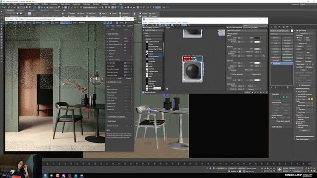Toggle the Exposure checkbox in tone mapping
The width and height of the screenshot is (317, 178).
pos(108,38)
